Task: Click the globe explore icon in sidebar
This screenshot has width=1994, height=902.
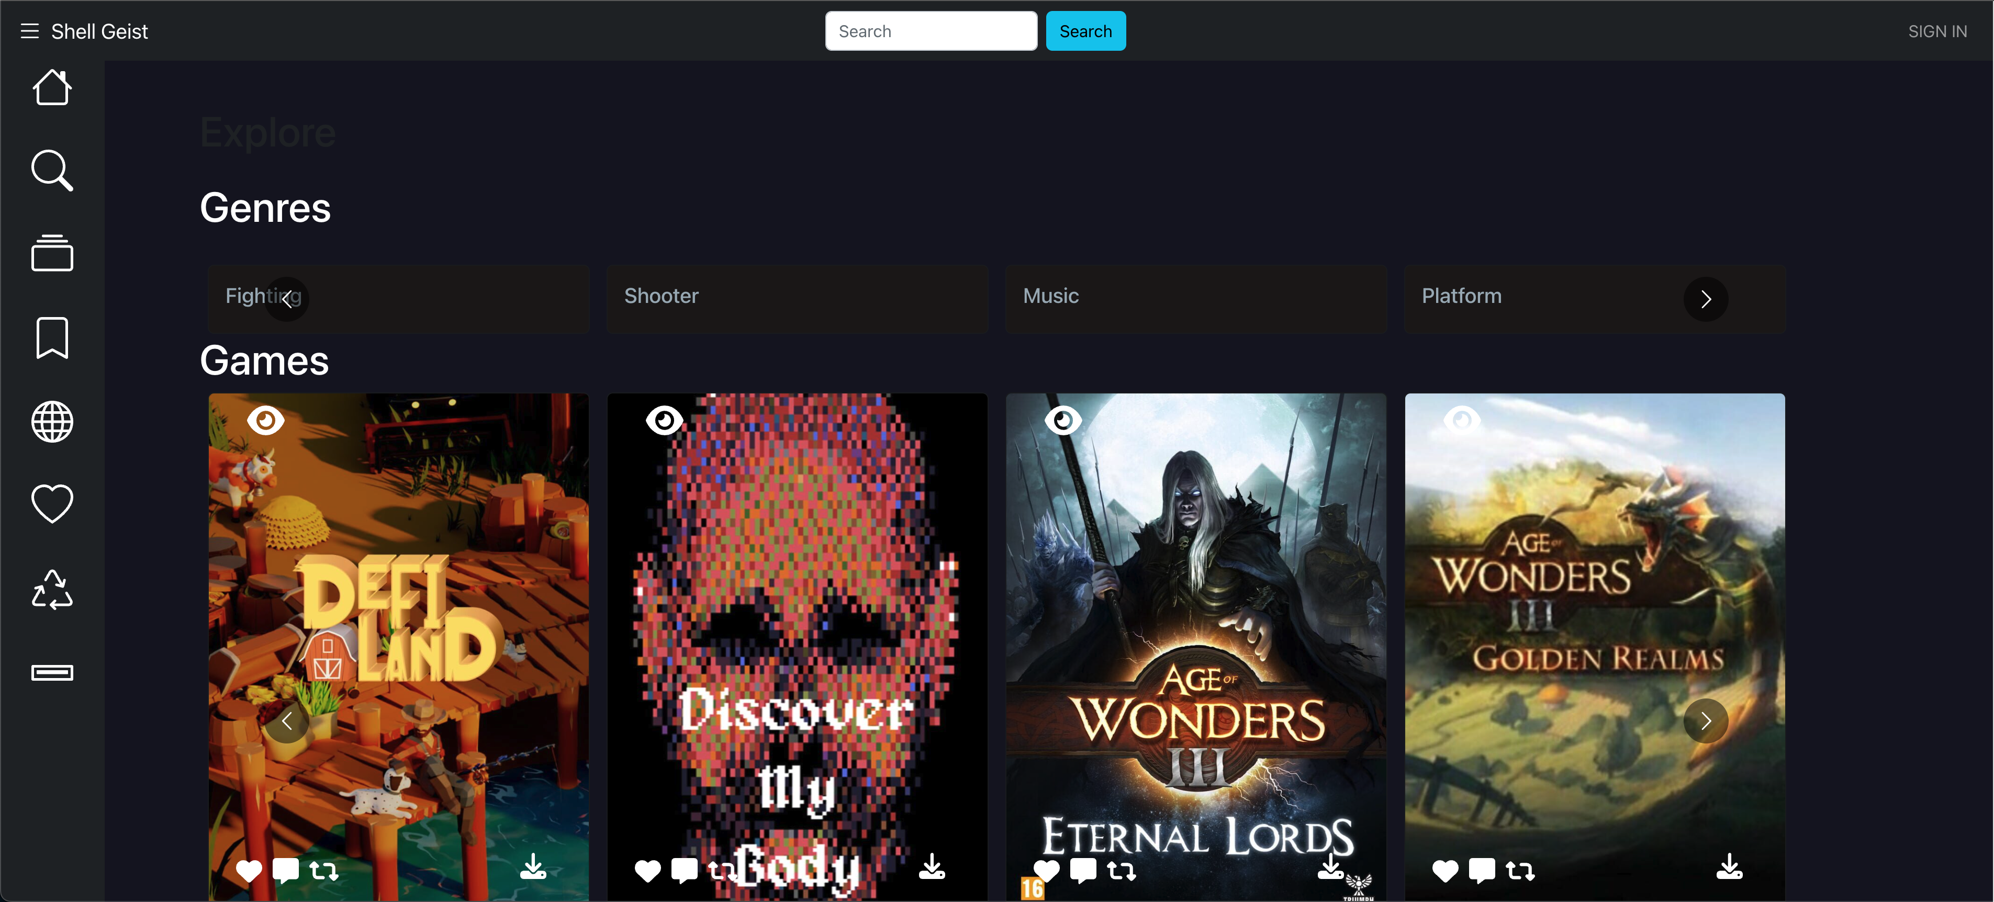Action: (52, 422)
